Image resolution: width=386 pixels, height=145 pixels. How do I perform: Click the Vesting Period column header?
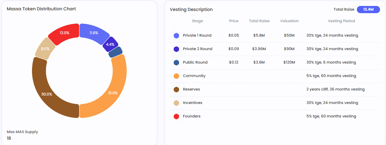[341, 21]
